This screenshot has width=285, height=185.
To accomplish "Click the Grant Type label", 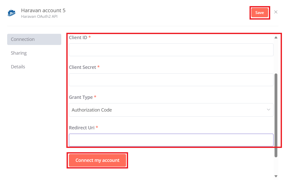I will (x=81, y=97).
